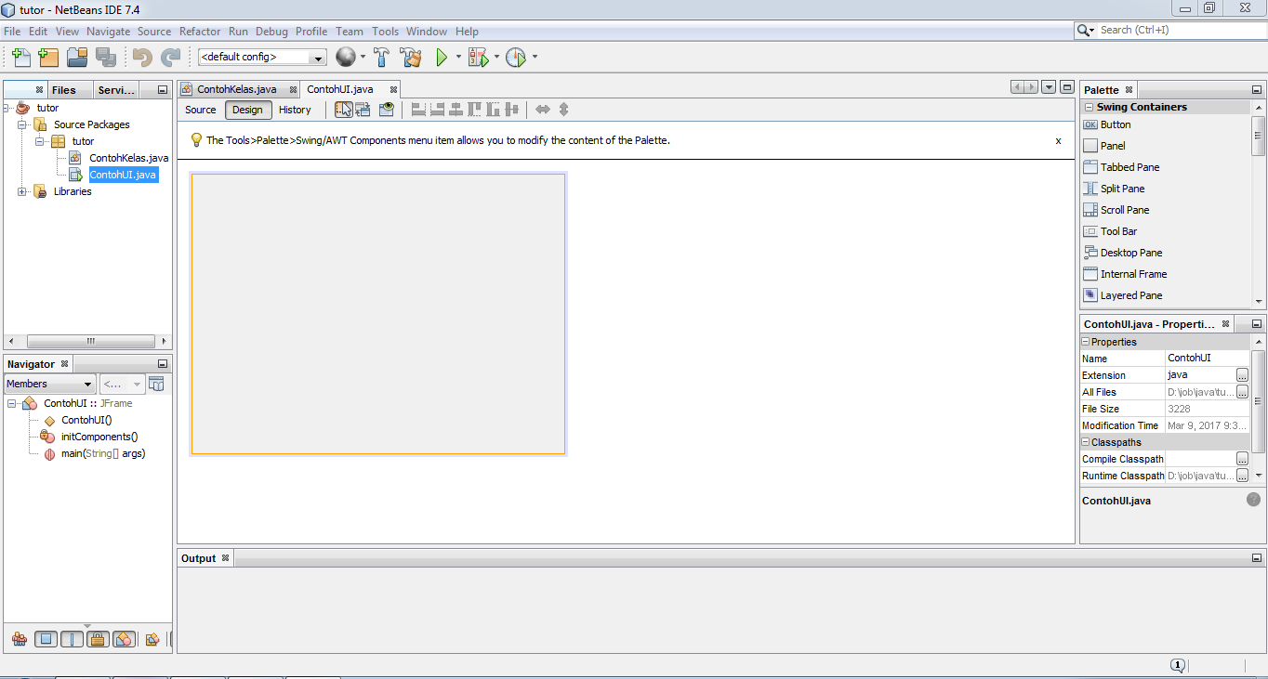Switch to Source view of ContohUI.java
This screenshot has width=1268, height=679.
click(x=200, y=109)
